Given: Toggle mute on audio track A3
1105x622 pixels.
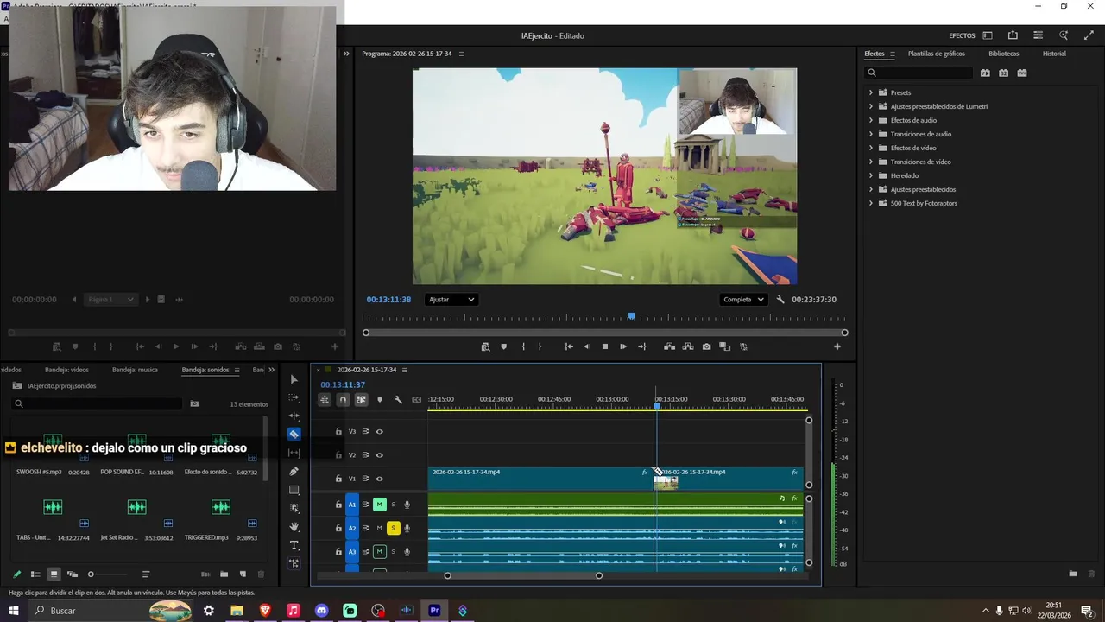Looking at the screenshot, I should tap(379, 551).
